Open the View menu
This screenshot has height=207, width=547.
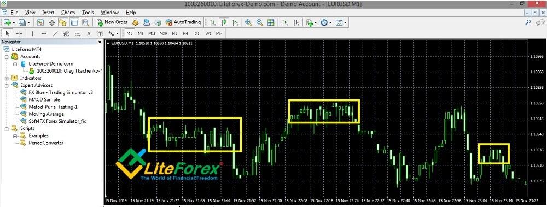30,13
